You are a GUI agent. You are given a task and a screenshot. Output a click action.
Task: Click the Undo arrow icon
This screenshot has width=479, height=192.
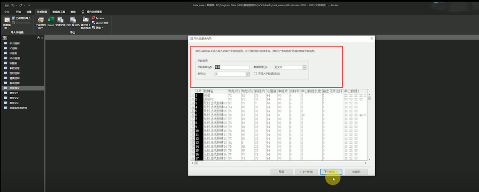[13, 5]
